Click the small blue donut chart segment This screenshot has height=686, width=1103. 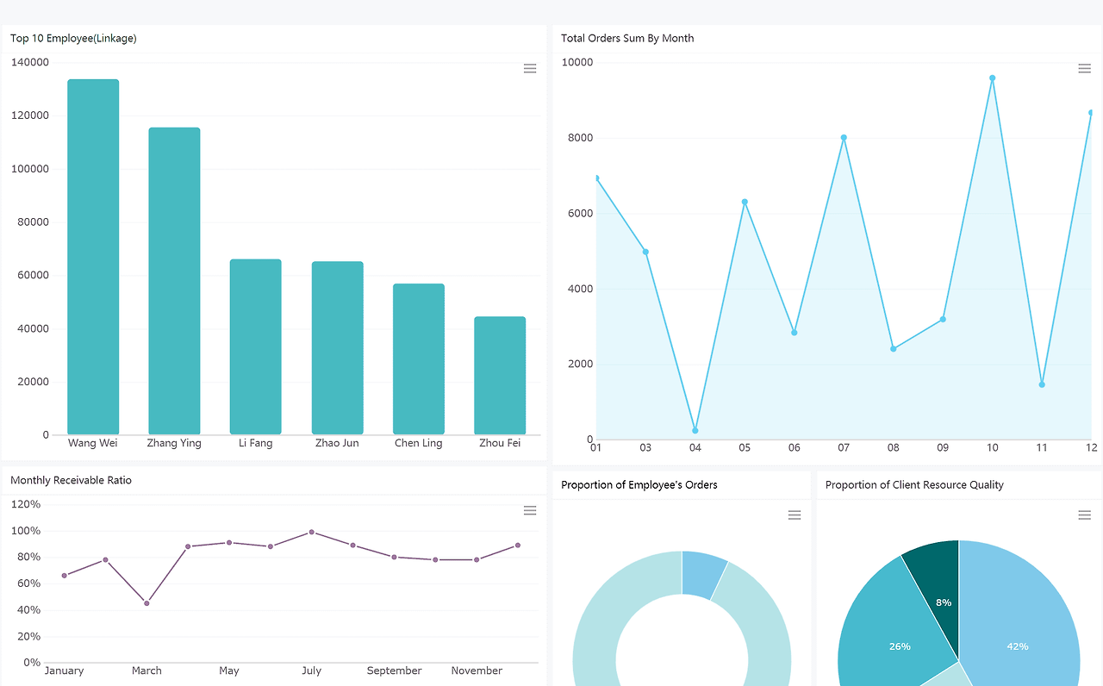click(701, 575)
